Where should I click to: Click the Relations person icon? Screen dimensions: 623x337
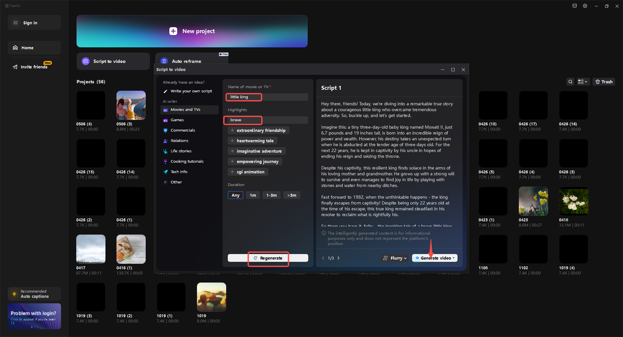click(x=165, y=141)
